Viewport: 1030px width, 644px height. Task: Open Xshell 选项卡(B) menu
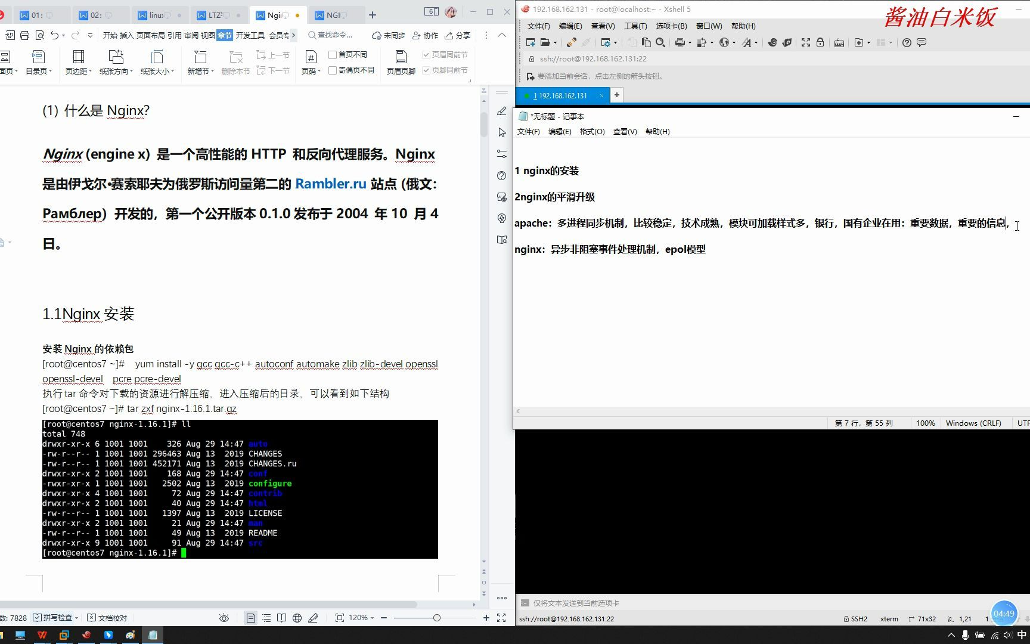click(x=671, y=26)
